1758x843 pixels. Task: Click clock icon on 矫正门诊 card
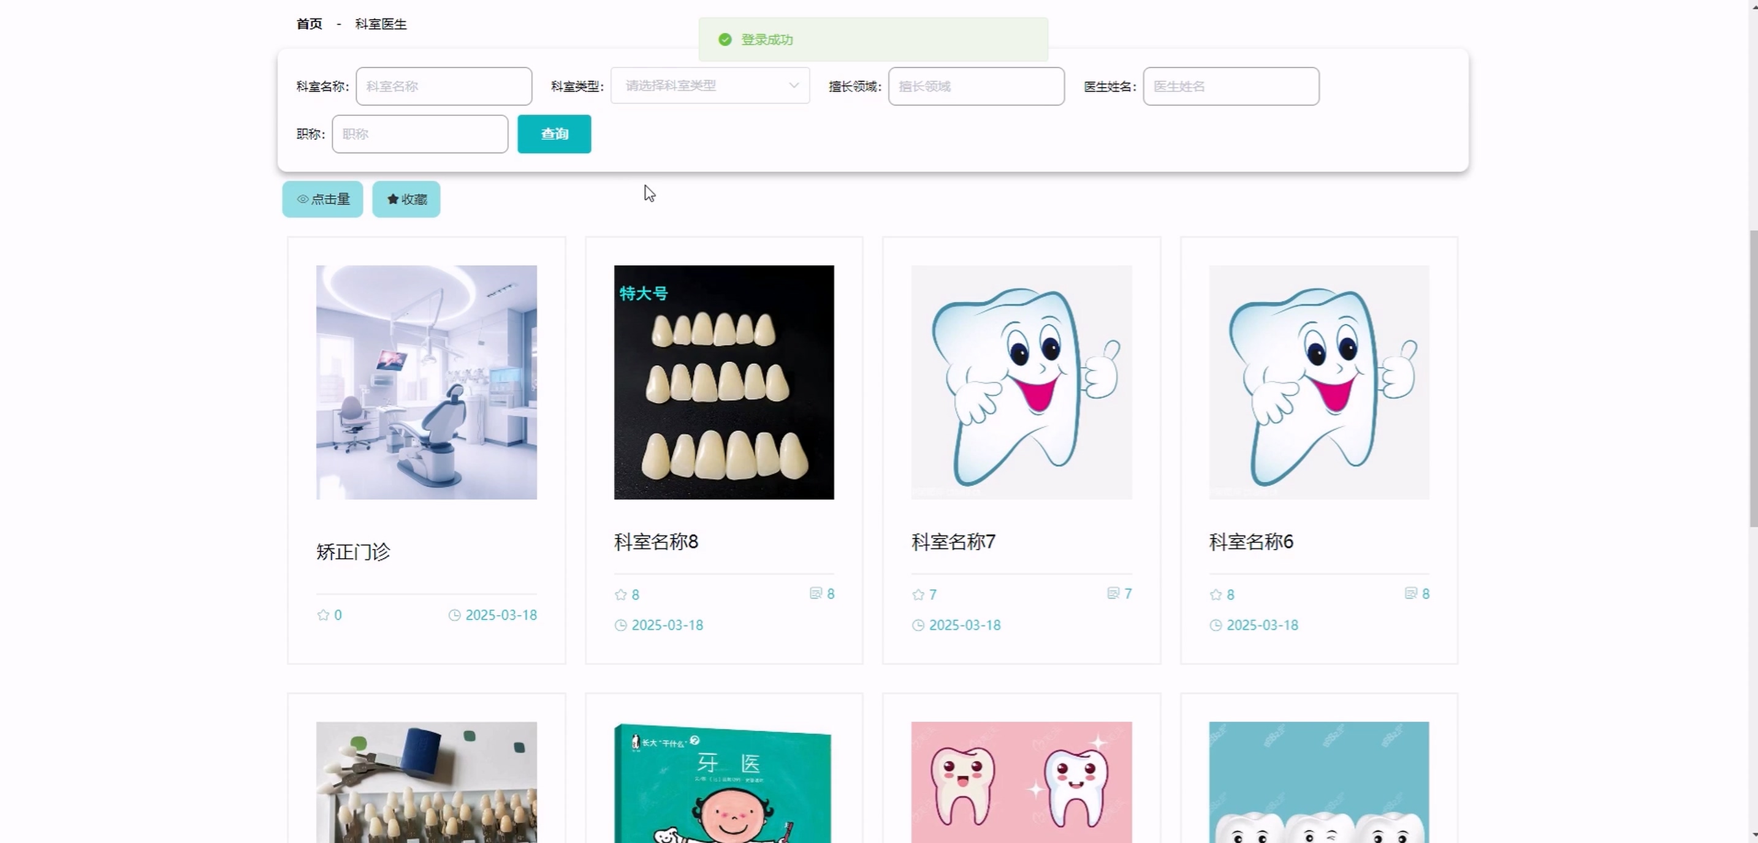[454, 615]
